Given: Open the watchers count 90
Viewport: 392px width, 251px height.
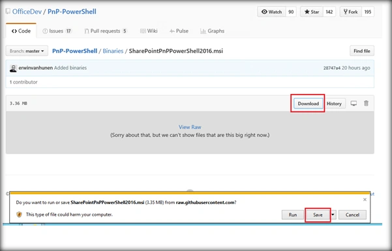Looking at the screenshot, I should coord(291,12).
